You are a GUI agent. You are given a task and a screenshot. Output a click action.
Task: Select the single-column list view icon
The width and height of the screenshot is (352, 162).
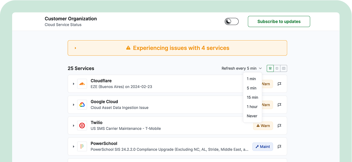(270, 68)
